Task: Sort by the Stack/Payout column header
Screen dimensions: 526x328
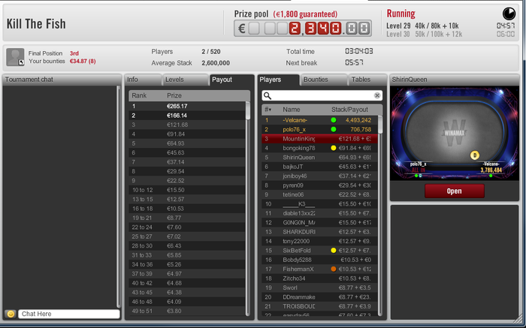Action: pos(349,110)
